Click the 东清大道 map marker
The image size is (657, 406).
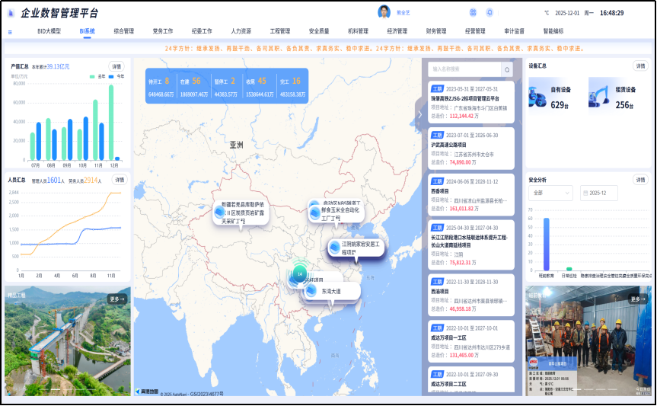(331, 291)
